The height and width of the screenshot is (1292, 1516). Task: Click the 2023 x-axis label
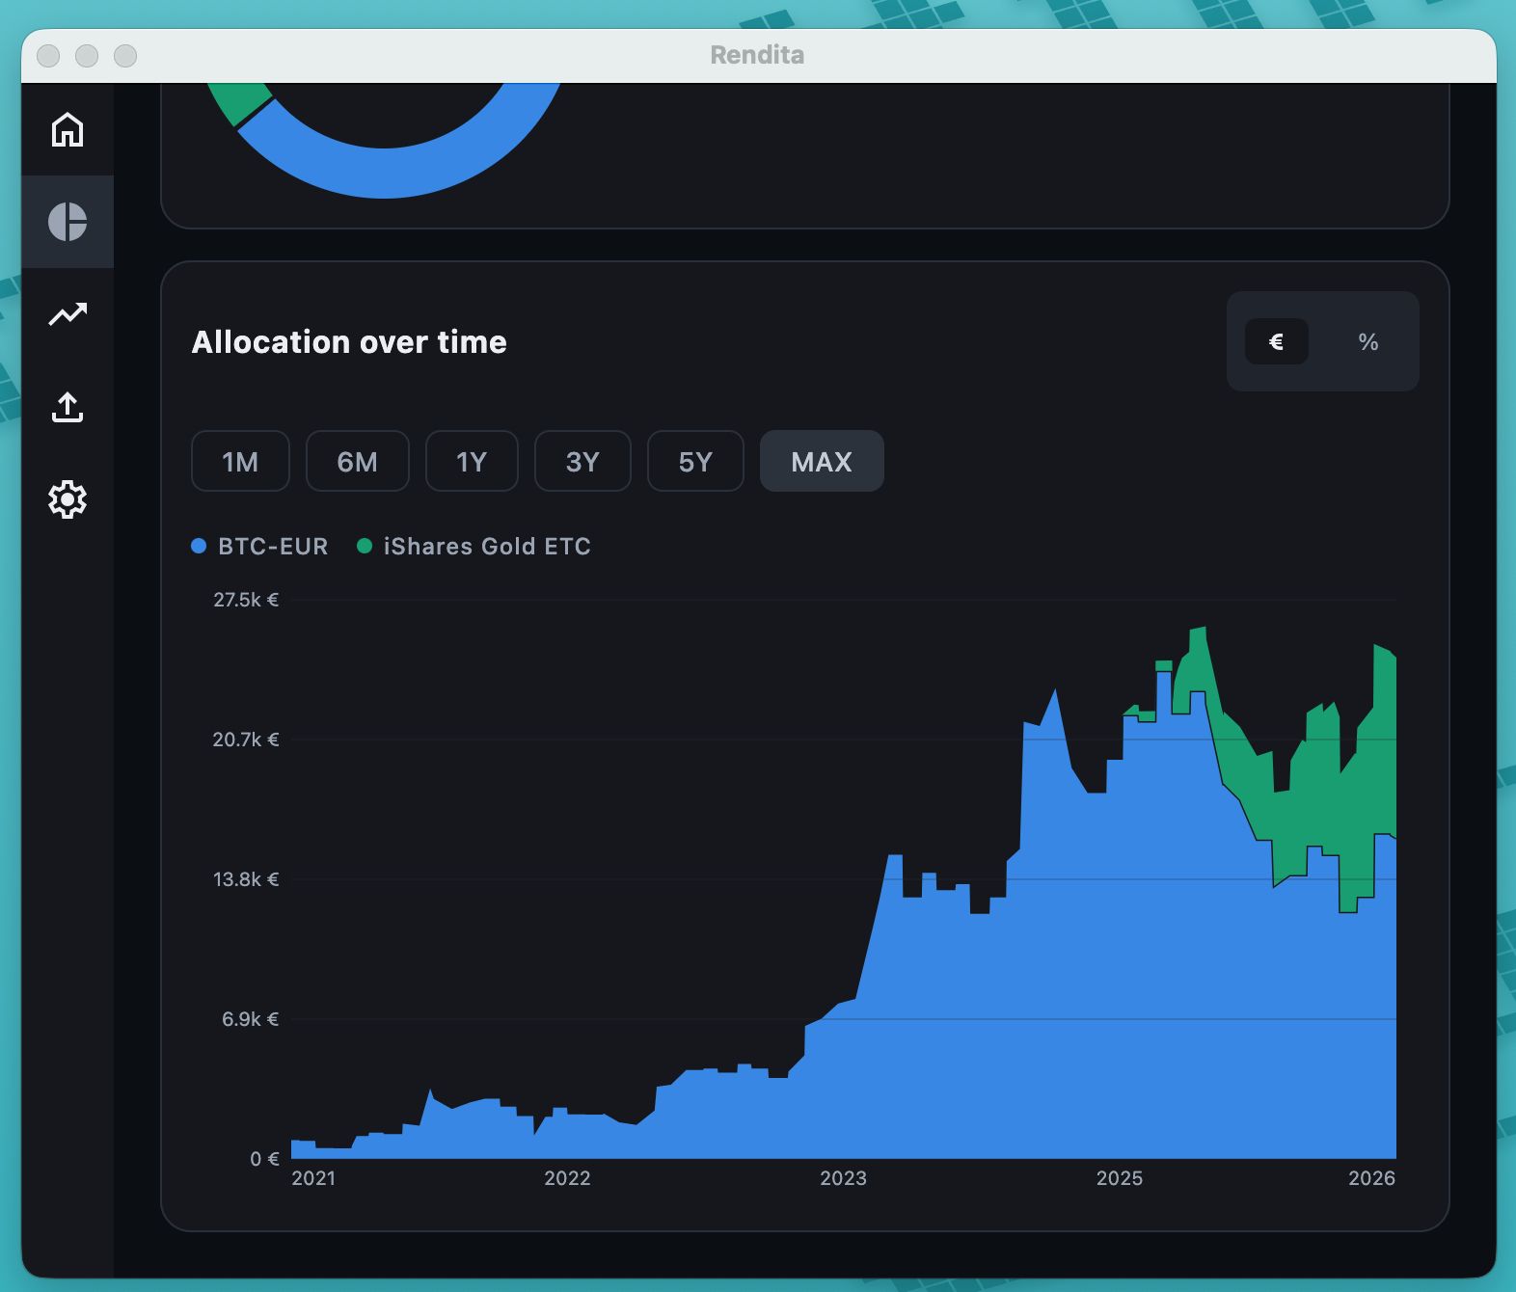tap(844, 1178)
